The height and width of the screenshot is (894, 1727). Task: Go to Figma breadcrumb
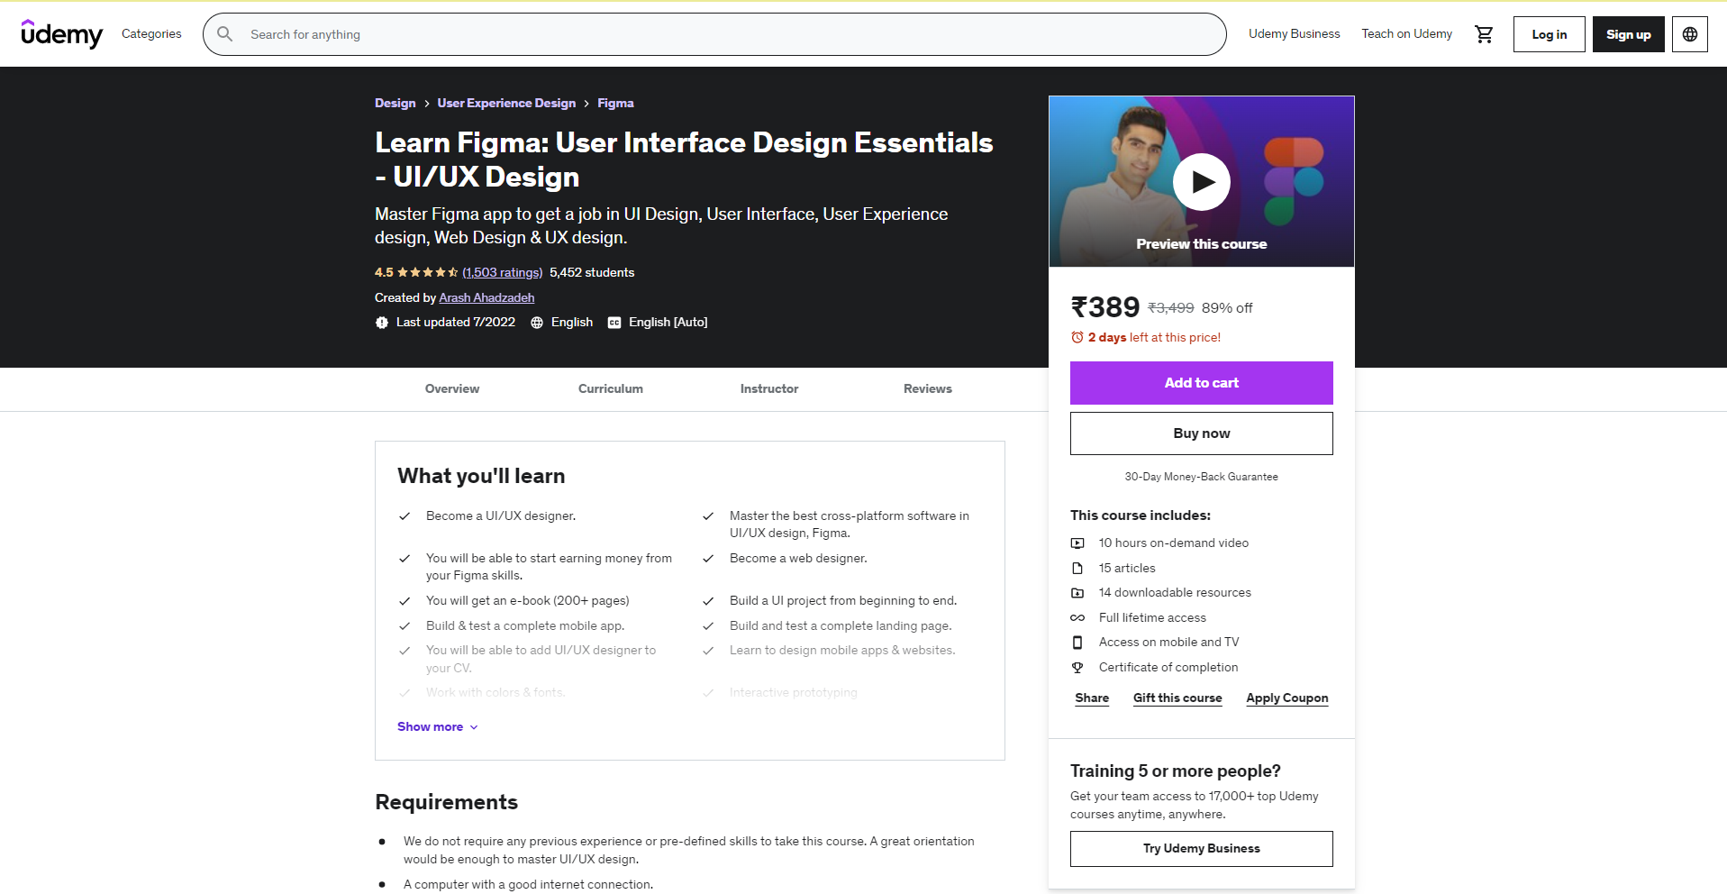(615, 104)
